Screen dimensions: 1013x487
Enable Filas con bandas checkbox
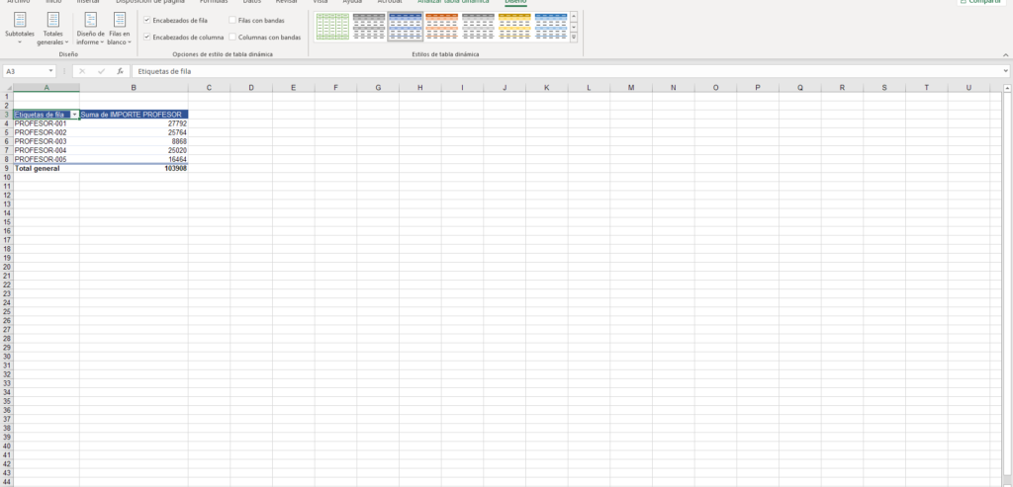232,21
